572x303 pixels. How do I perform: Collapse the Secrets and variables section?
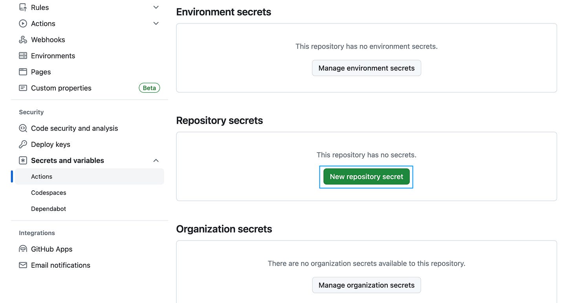click(x=156, y=160)
